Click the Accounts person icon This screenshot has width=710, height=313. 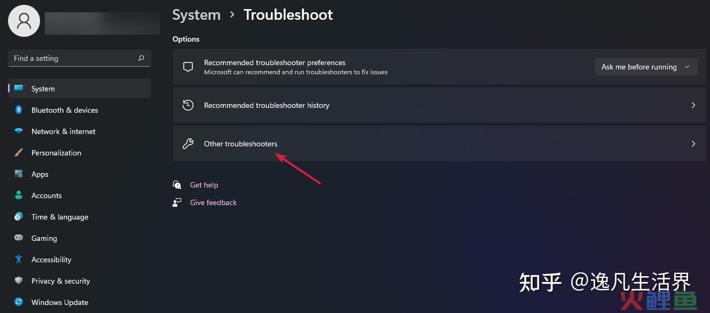click(19, 195)
